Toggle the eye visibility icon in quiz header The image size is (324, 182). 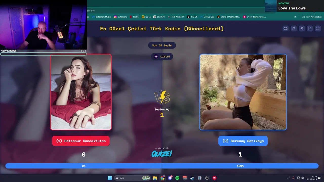[286, 29]
